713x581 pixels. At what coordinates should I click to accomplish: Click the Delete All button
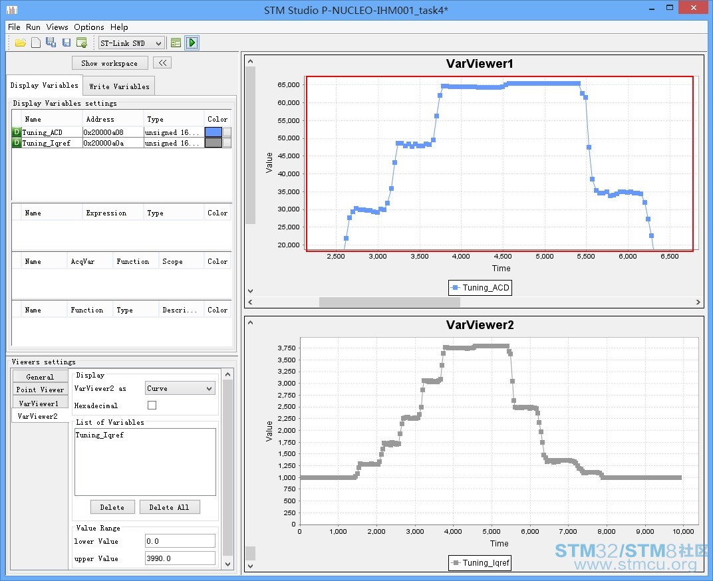pyautogui.click(x=169, y=507)
